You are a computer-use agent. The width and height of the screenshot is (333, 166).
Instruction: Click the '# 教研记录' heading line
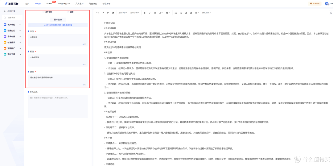[x=109, y=23]
